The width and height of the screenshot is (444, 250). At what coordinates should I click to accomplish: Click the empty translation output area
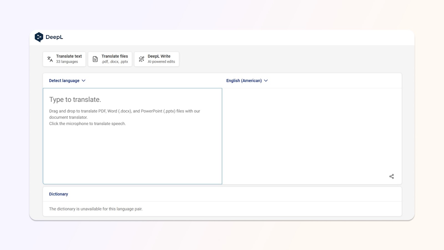click(x=312, y=136)
